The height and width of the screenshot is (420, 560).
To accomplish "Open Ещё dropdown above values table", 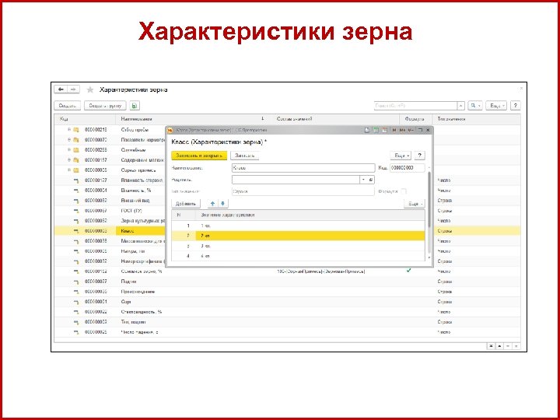I will pyautogui.click(x=415, y=204).
